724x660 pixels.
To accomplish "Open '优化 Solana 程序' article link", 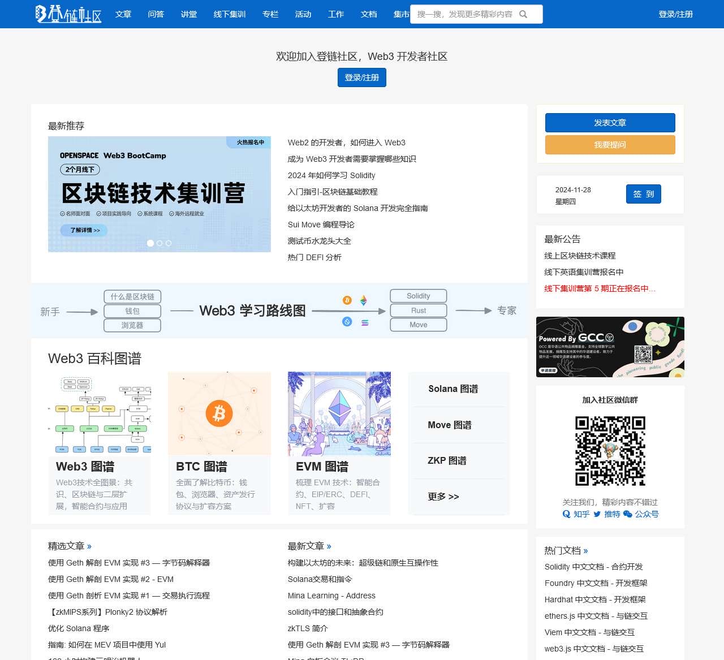I will 79,628.
